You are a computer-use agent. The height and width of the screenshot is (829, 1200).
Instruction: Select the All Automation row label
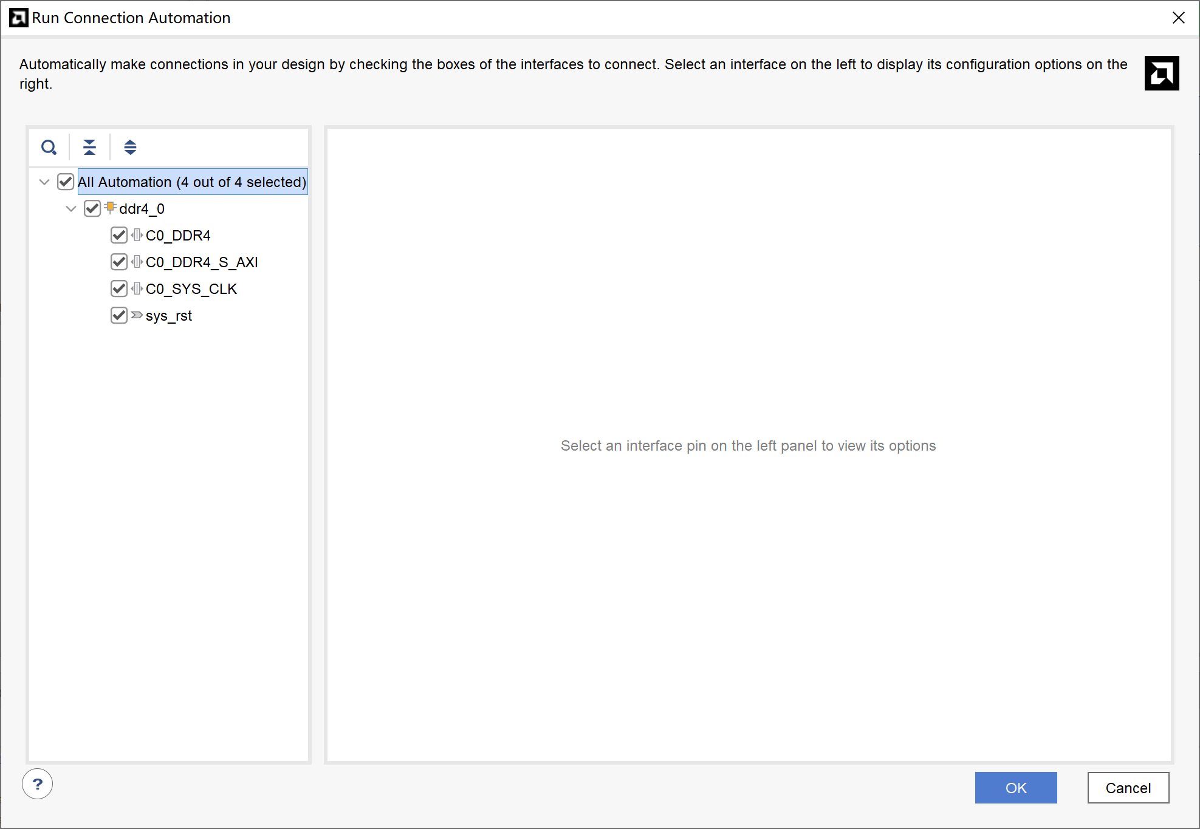[x=192, y=182]
